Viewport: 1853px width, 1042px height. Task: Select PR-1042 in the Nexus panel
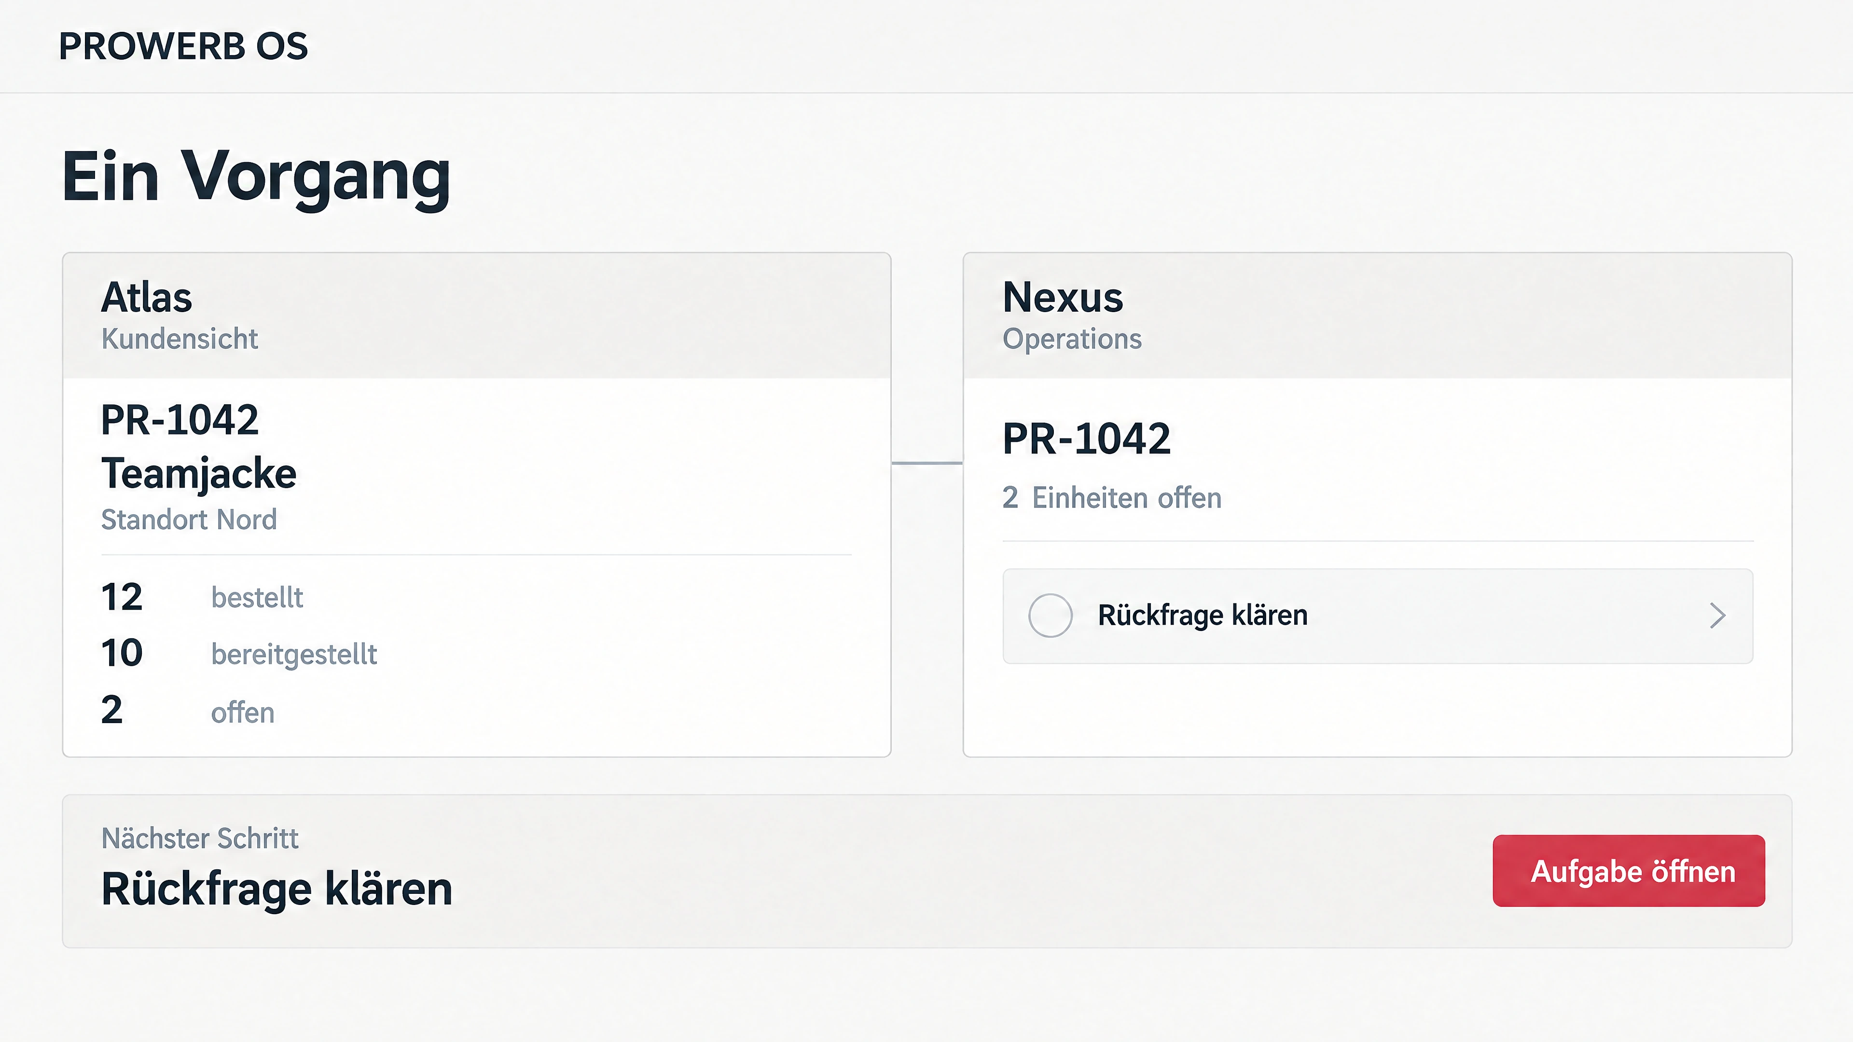click(1086, 439)
